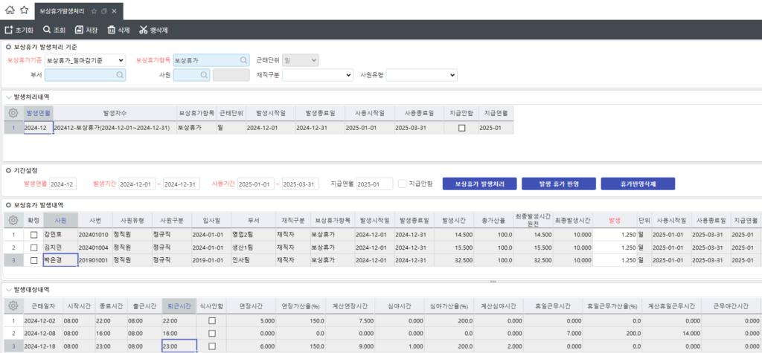Screen dimensions: 762x353
Task: Select employee 김지민 cell
Action: (x=60, y=247)
